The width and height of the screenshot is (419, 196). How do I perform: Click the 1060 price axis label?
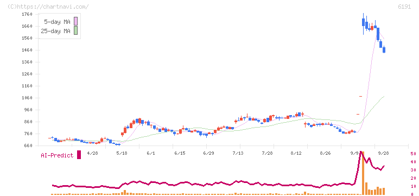27,98
